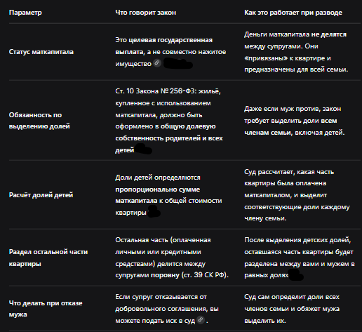Click the cell starting "Суд сам определит доли"
Screen dimensions: 362x332
[292, 309]
